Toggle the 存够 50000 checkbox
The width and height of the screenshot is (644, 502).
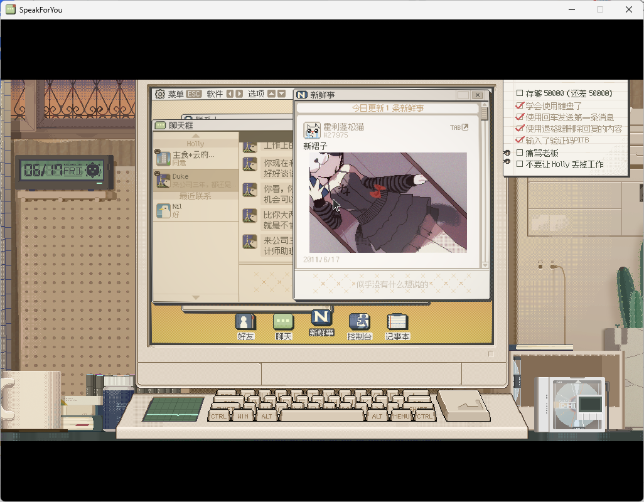pos(520,93)
